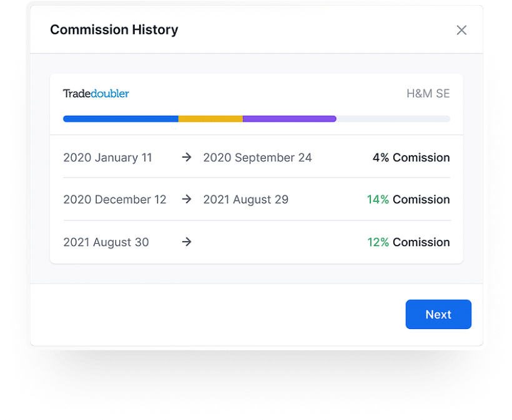
Task: Click the blue progress bar segment
Action: (121, 118)
